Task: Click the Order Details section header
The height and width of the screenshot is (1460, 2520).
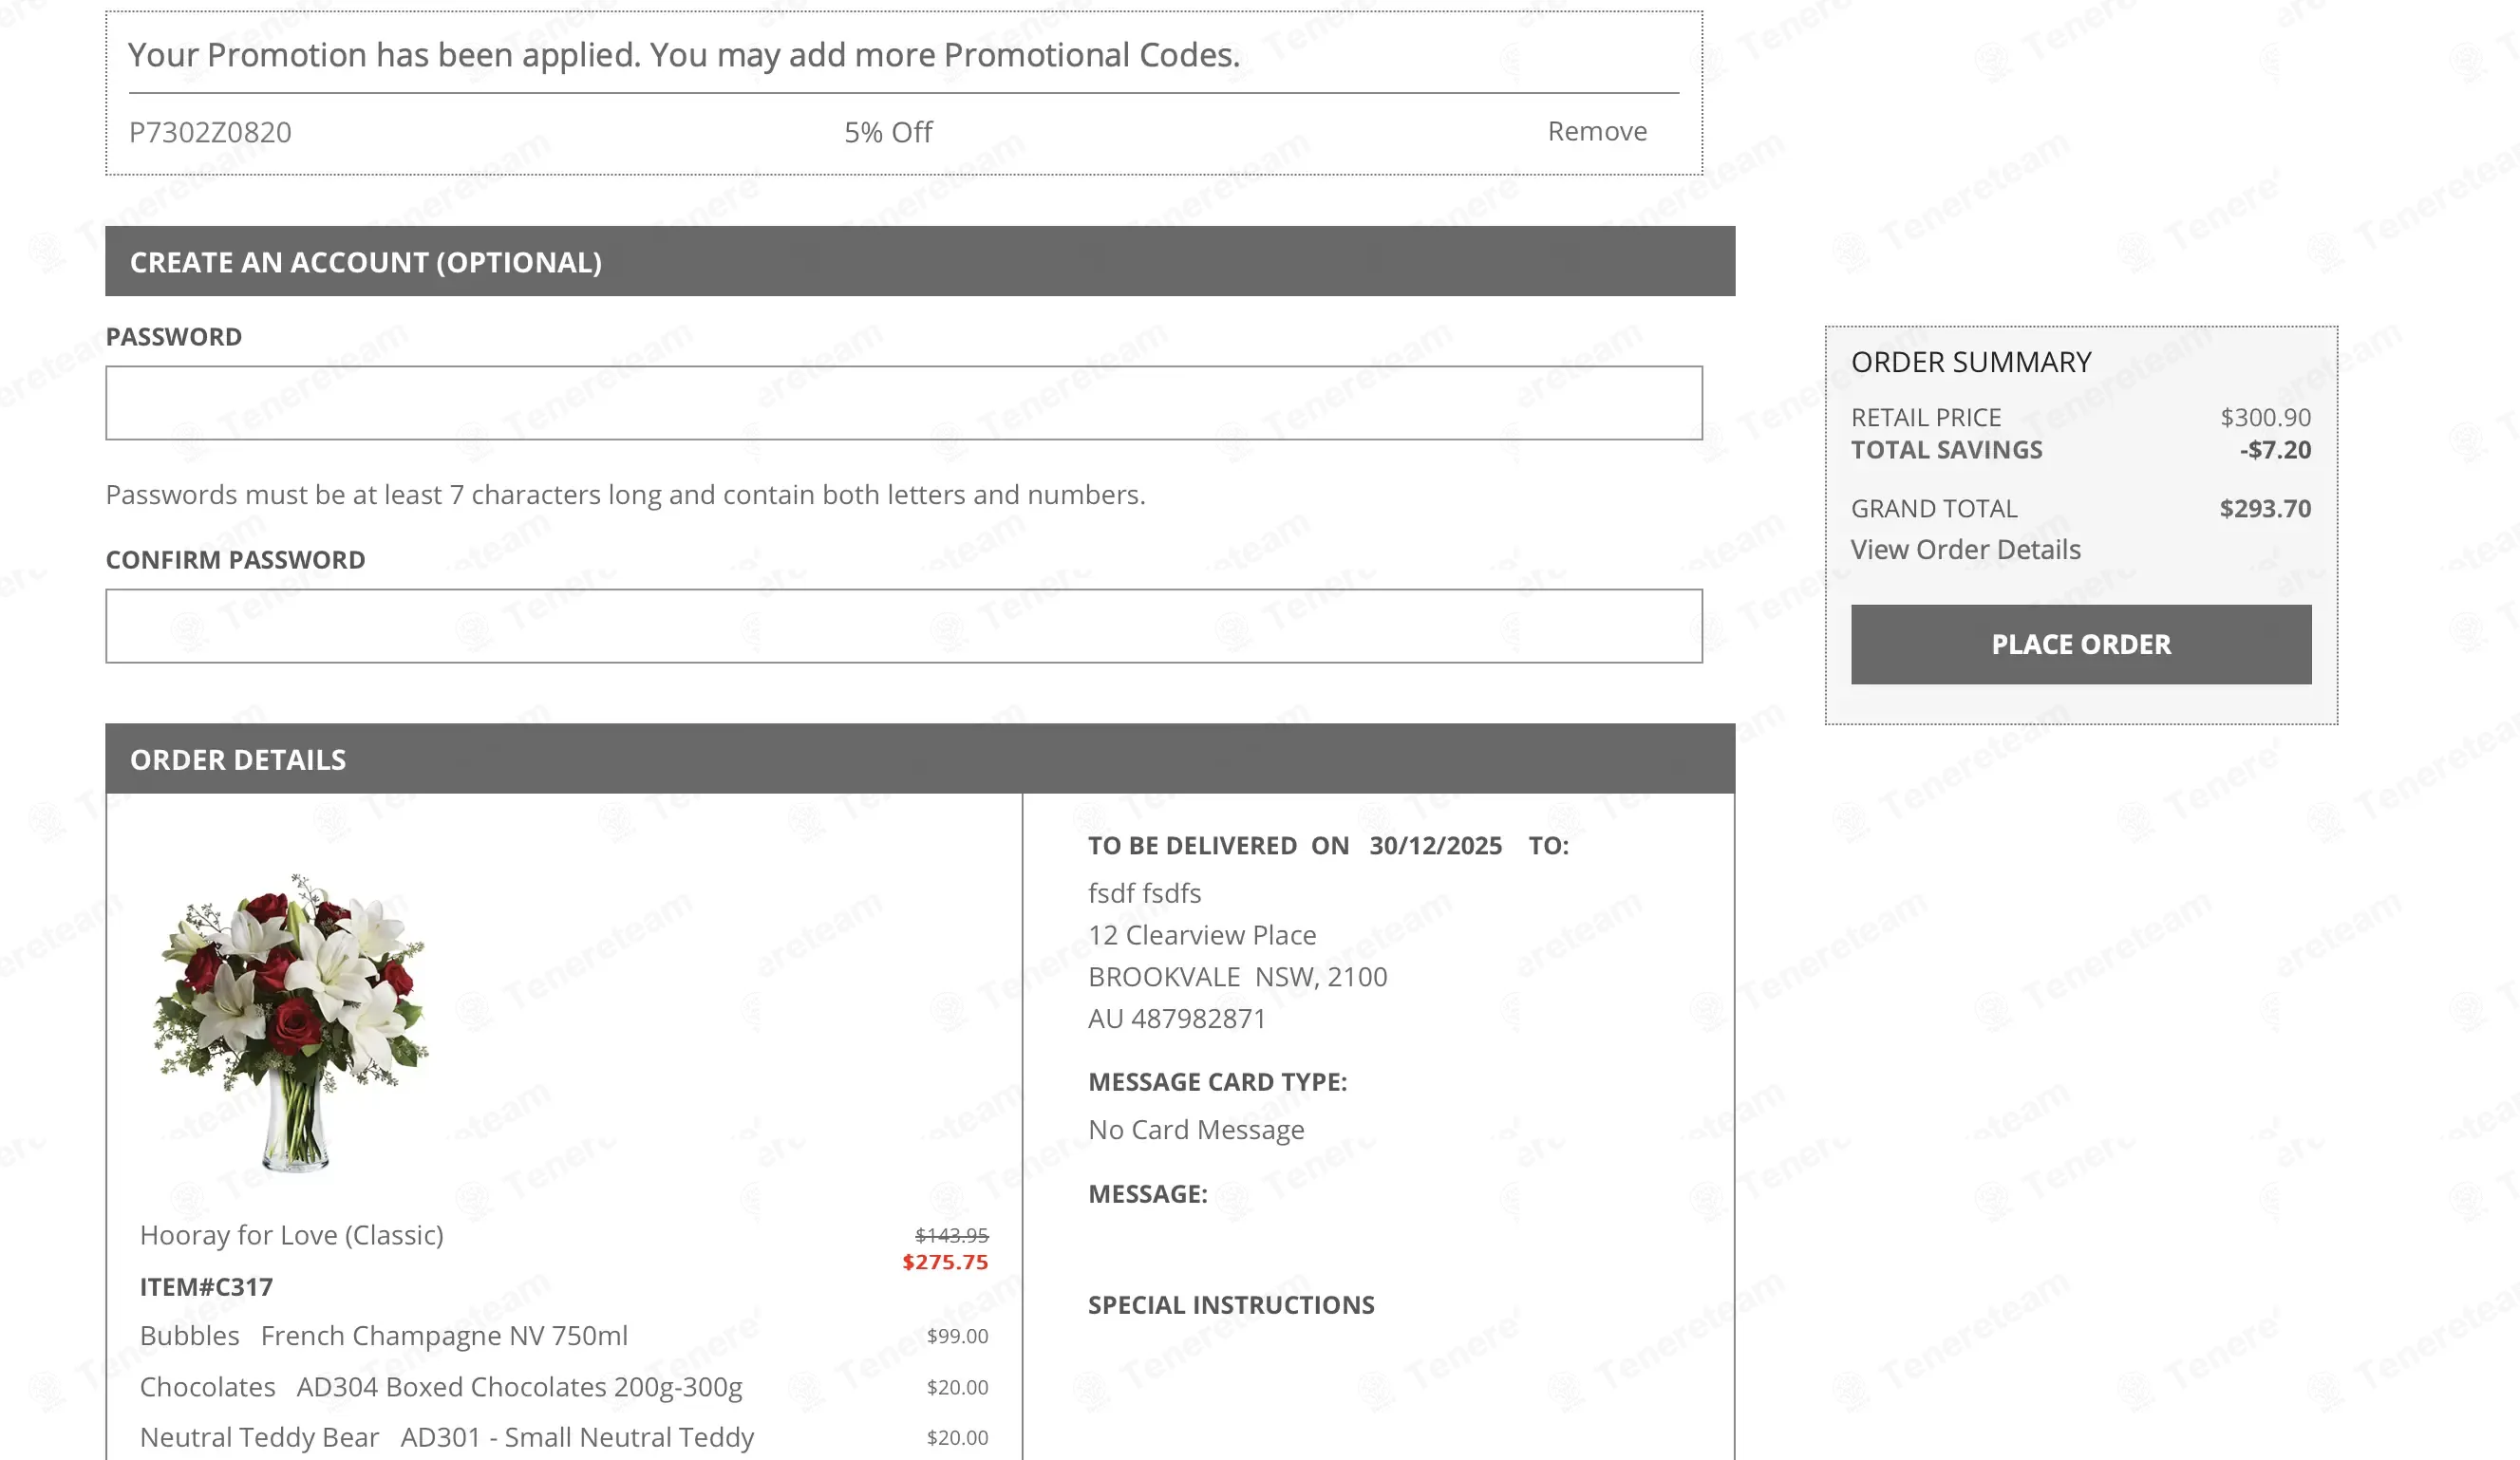Action: (x=920, y=759)
